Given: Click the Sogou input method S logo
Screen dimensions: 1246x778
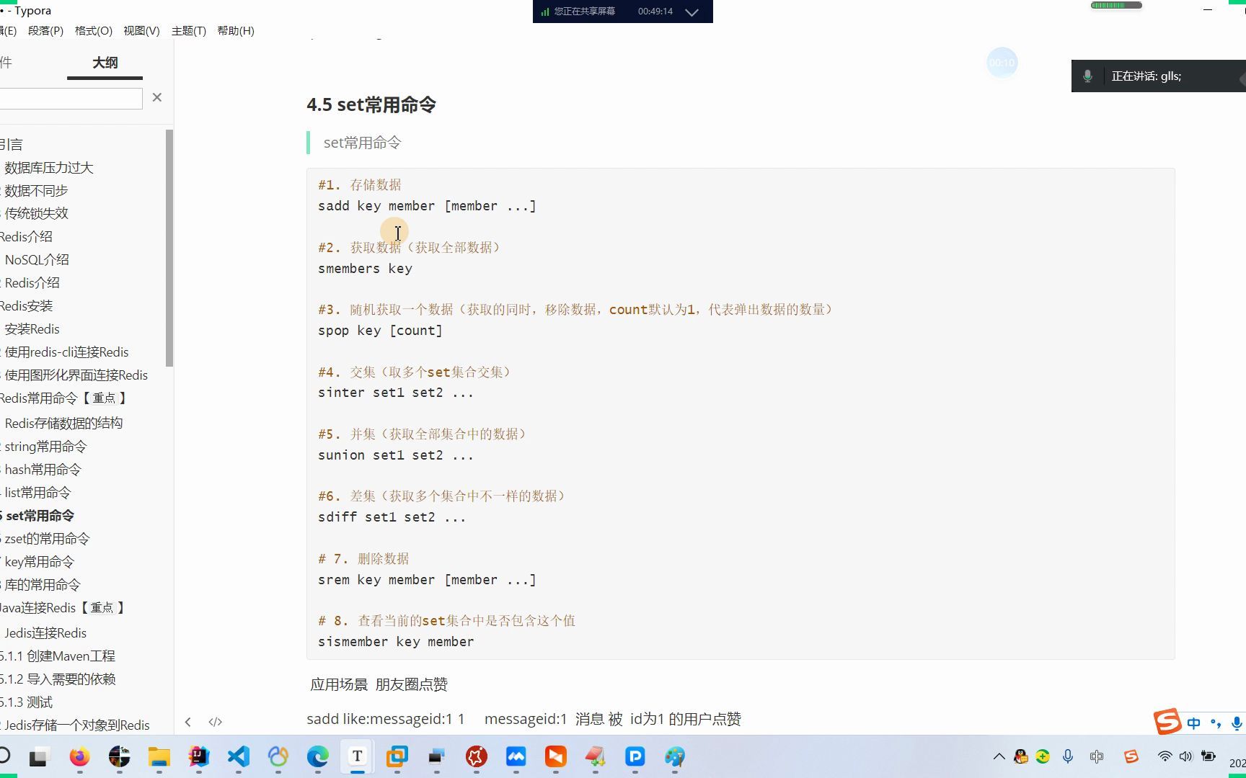Looking at the screenshot, I should (x=1167, y=721).
